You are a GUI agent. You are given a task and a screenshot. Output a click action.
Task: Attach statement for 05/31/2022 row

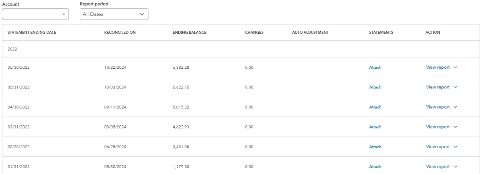tap(375, 87)
